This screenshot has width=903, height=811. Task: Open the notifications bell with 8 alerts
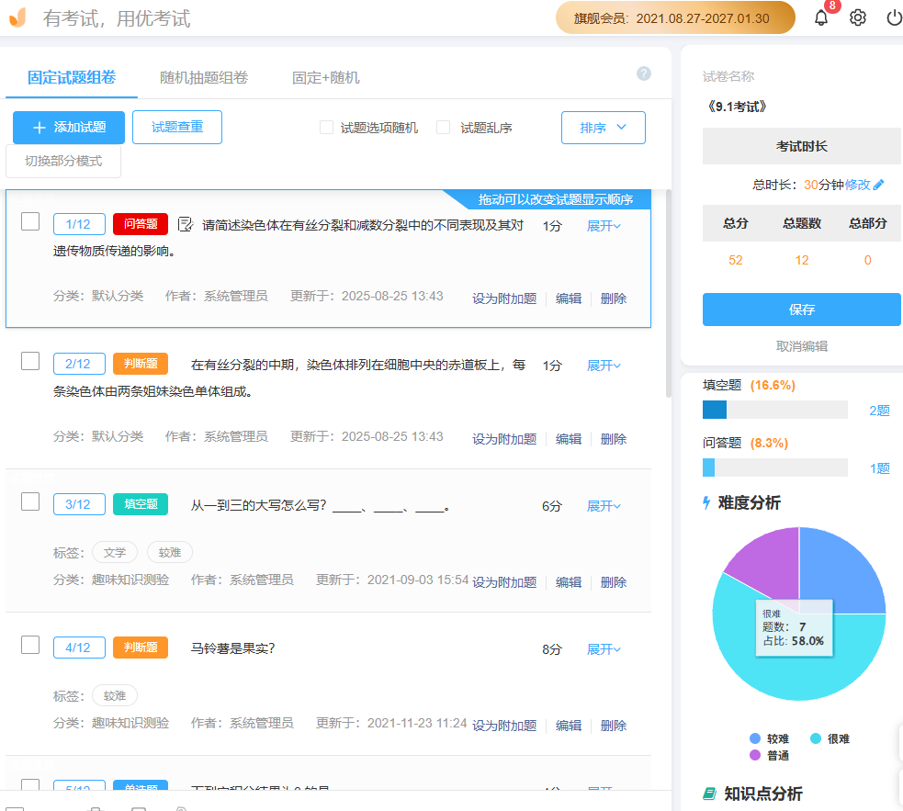(821, 17)
